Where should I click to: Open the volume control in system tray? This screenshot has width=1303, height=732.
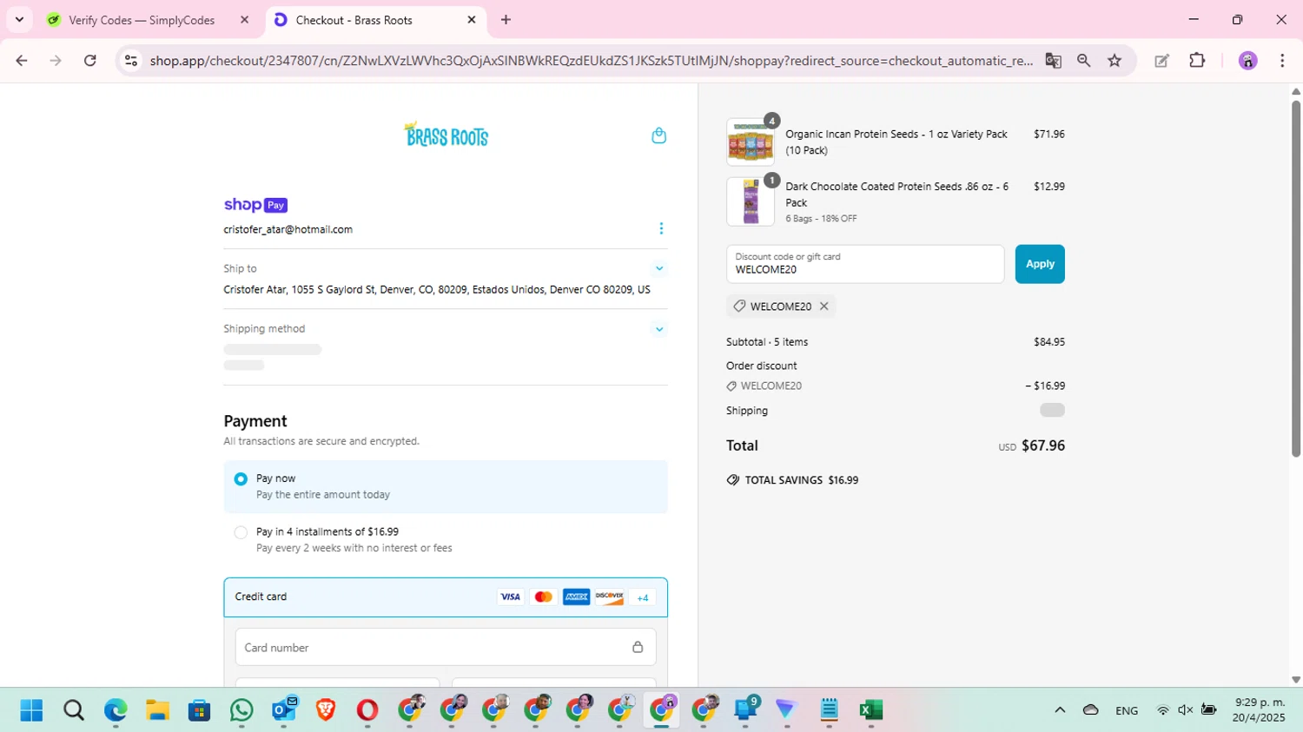coord(1185,710)
